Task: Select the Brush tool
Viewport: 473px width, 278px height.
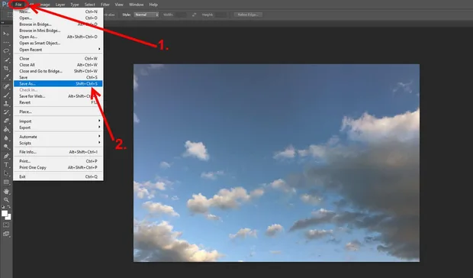Action: pyautogui.click(x=6, y=95)
